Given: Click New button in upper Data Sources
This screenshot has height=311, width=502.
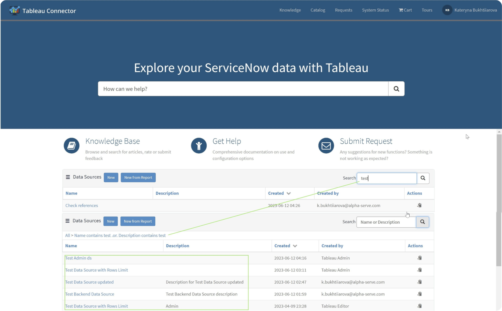Looking at the screenshot, I should 111,177.
